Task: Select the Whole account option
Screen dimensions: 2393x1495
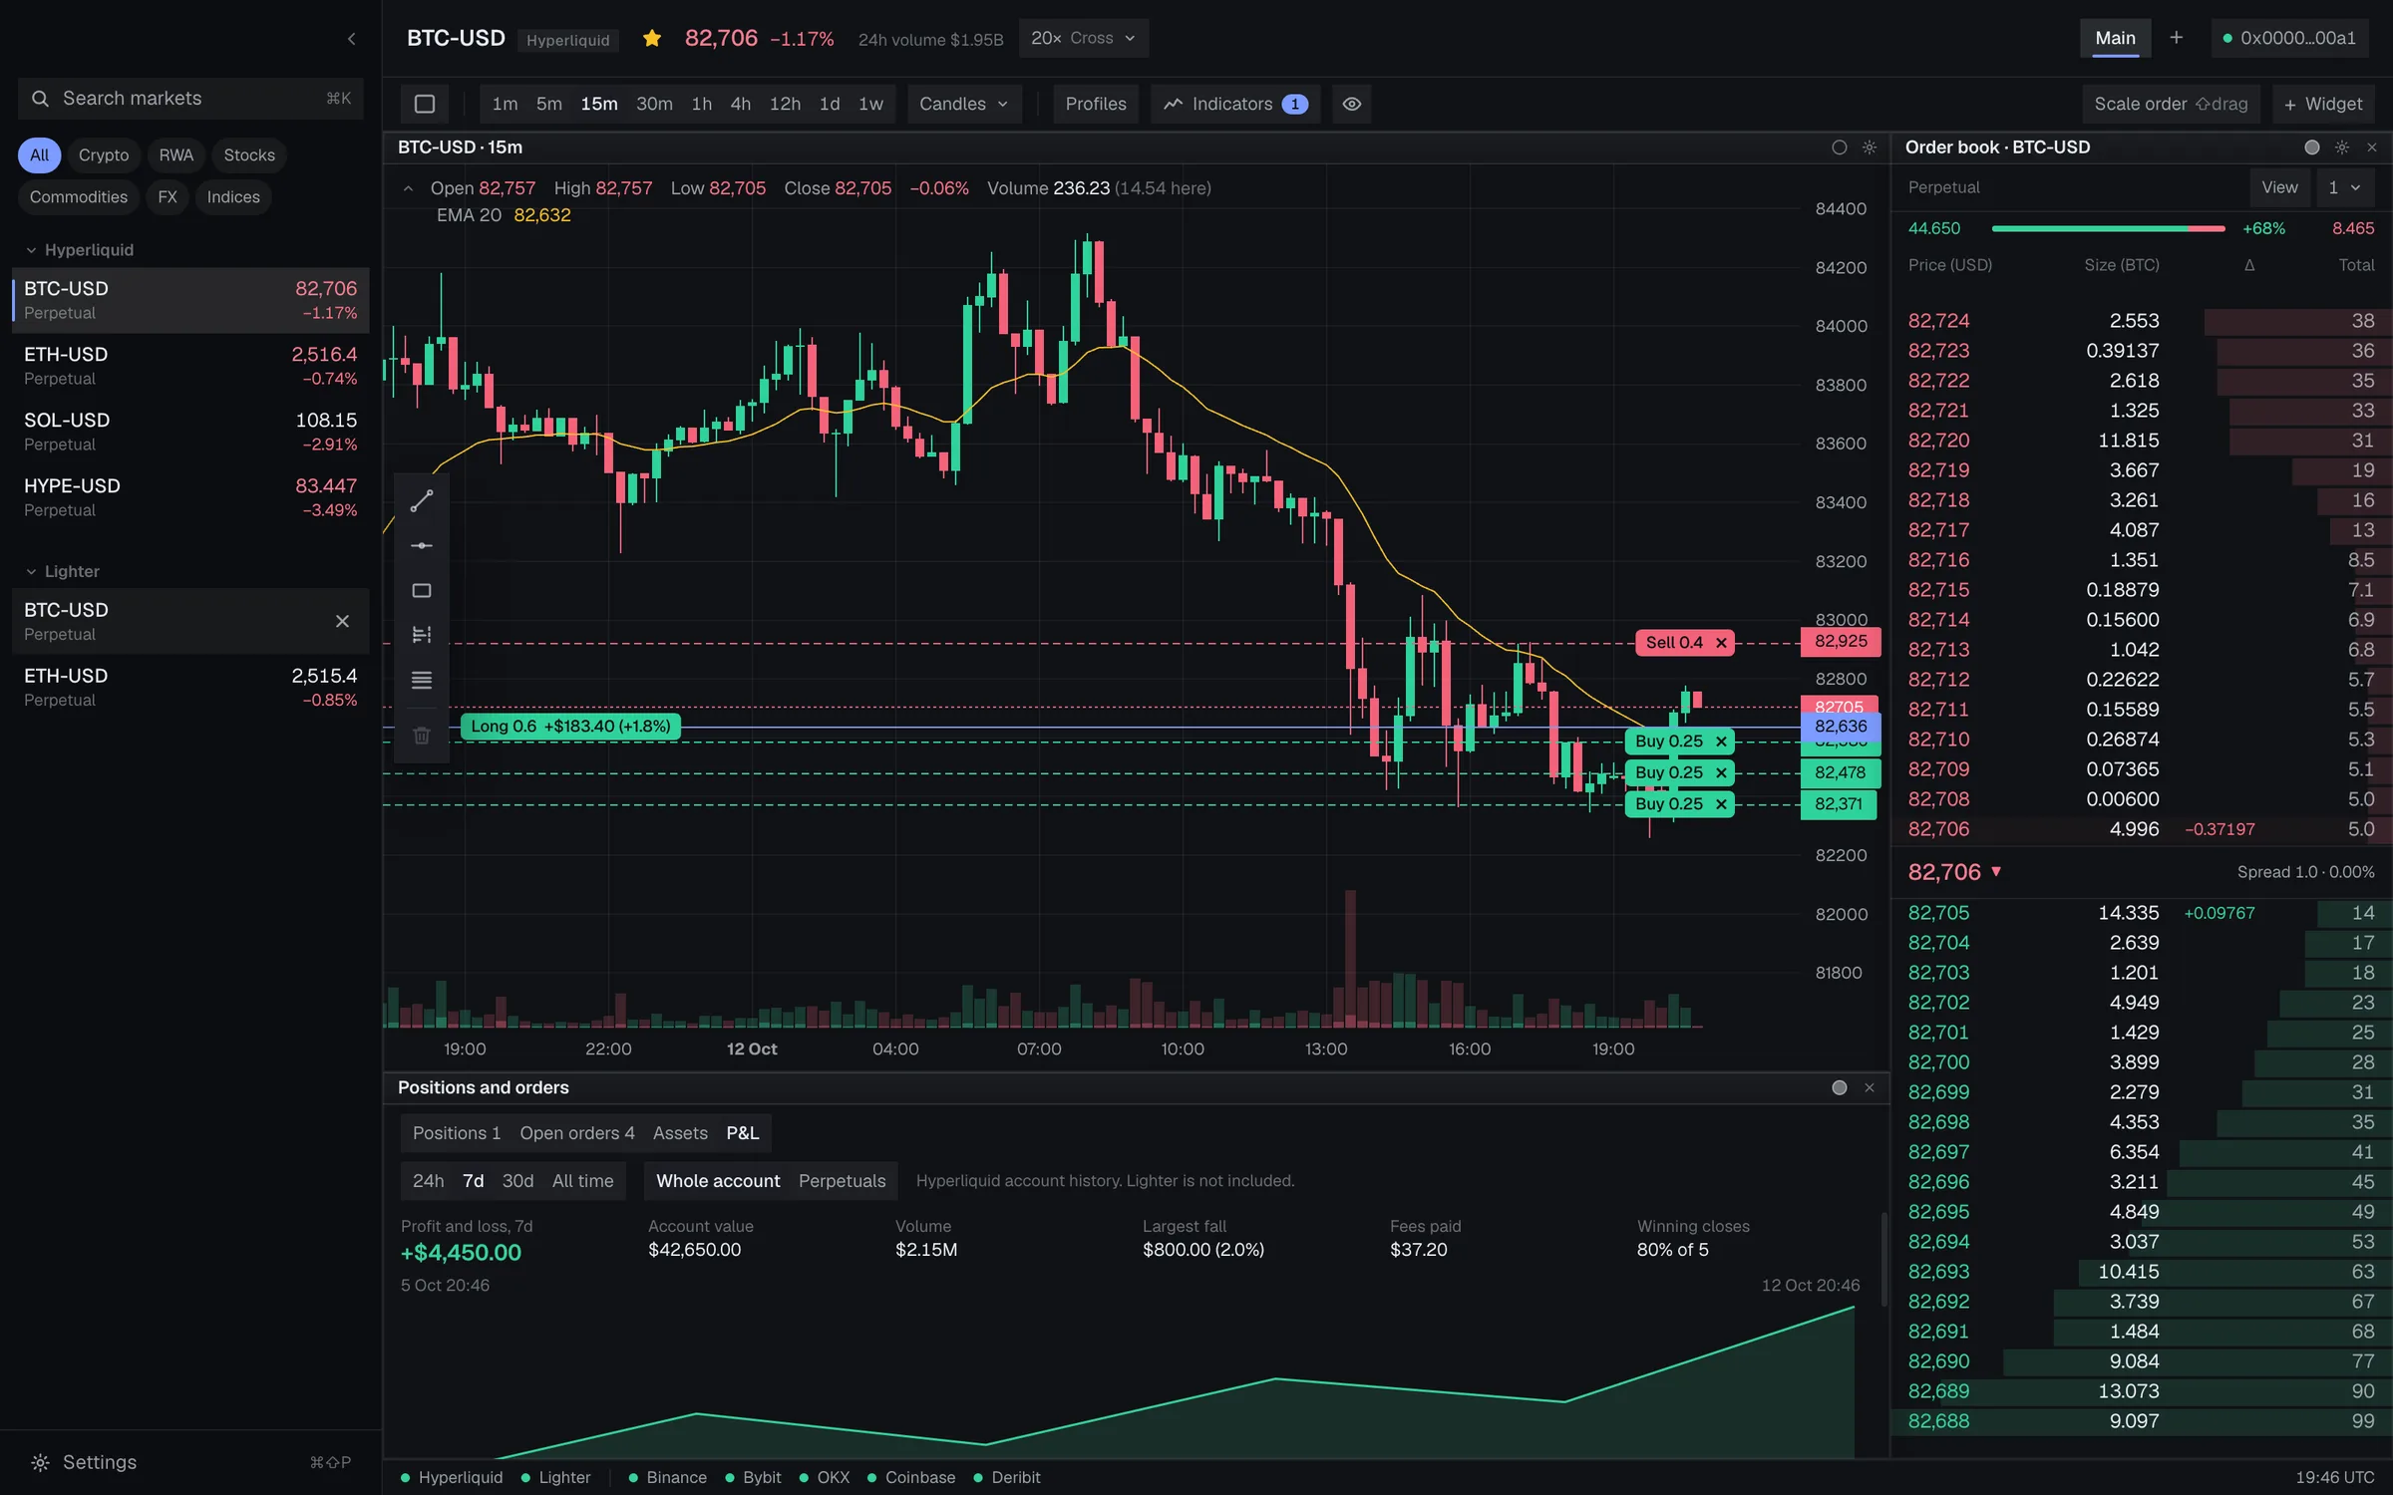Action: click(718, 1181)
